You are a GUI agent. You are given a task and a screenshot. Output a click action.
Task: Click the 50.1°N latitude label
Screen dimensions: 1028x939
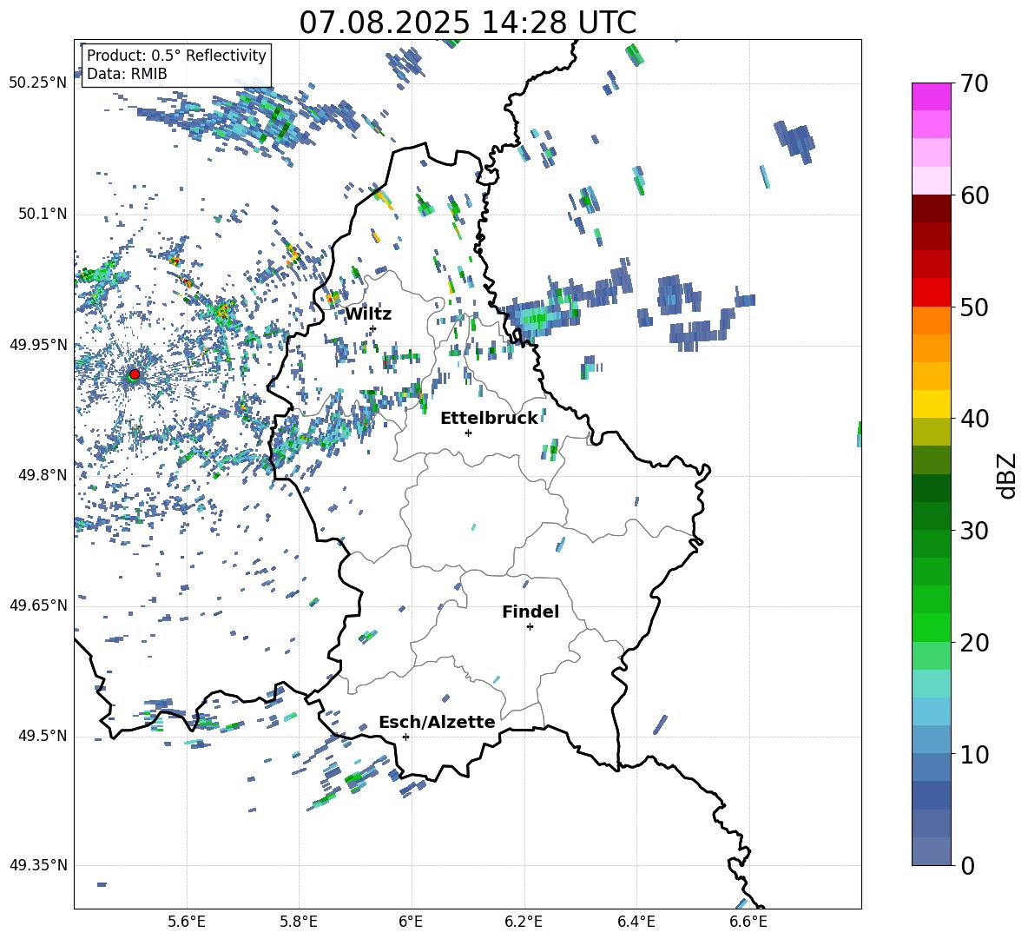pos(43,214)
